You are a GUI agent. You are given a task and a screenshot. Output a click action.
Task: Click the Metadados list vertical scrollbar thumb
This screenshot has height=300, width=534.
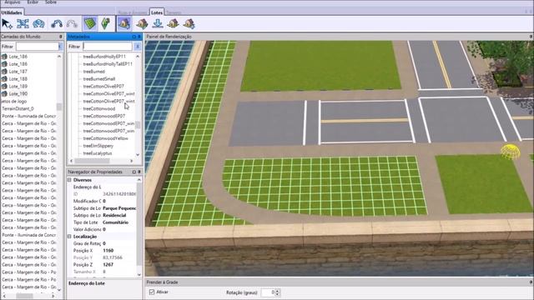(x=138, y=125)
